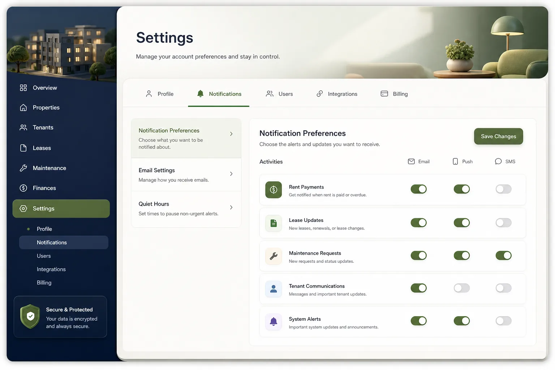Image resolution: width=555 pixels, height=370 pixels.
Task: Click the Maintenance wrench icon in sidebar
Action: pos(23,168)
